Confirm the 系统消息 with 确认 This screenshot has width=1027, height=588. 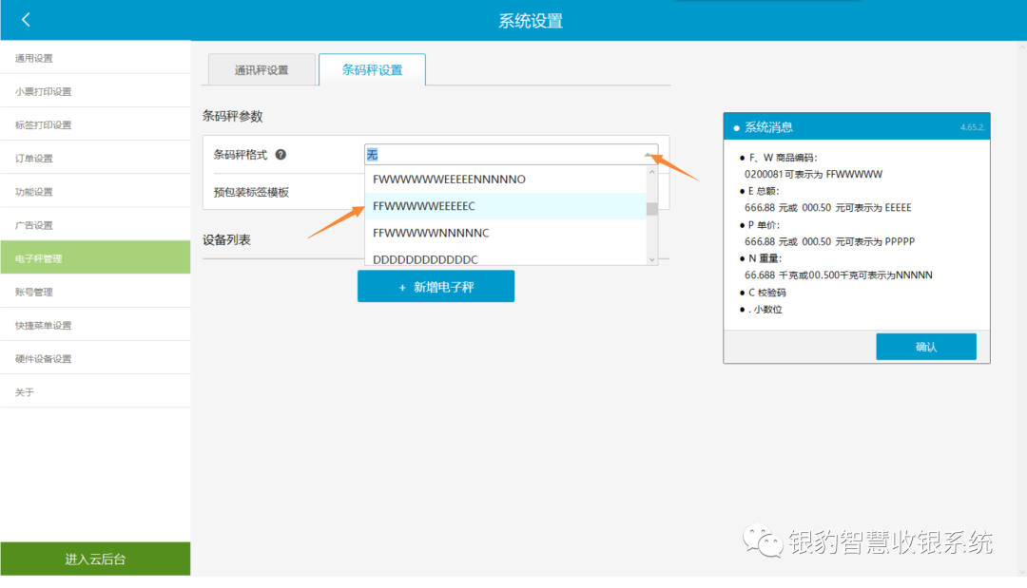(925, 346)
